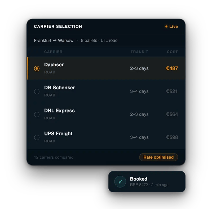Screen dimensions: 212x213
Task: Pick the UPS Freight radio button
Action: click(x=37, y=137)
